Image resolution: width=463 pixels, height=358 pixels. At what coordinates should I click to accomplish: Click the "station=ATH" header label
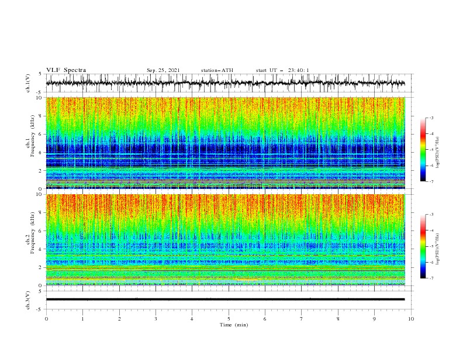[x=217, y=70]
